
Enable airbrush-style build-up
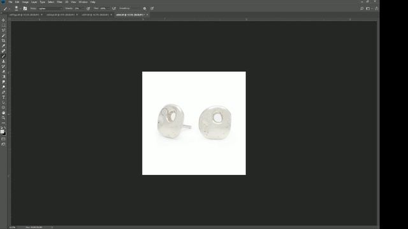click(x=113, y=8)
